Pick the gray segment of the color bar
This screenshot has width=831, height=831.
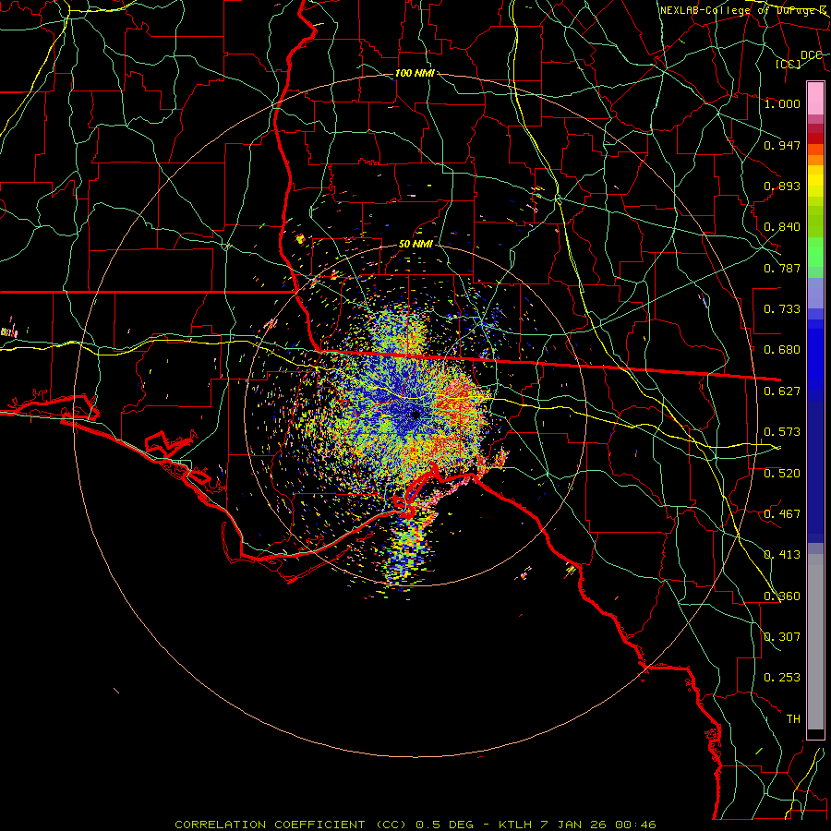[815, 642]
